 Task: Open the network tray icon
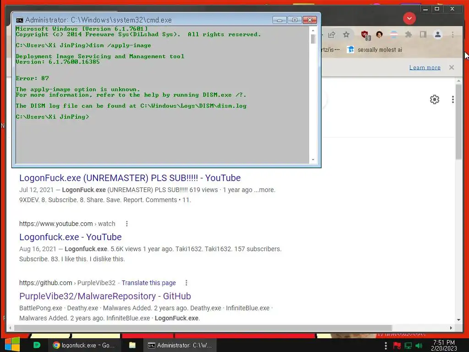pos(408,346)
